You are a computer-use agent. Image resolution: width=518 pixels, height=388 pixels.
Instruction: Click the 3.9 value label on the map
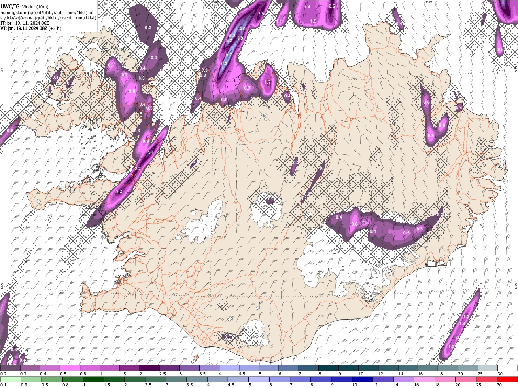(x=240, y=38)
